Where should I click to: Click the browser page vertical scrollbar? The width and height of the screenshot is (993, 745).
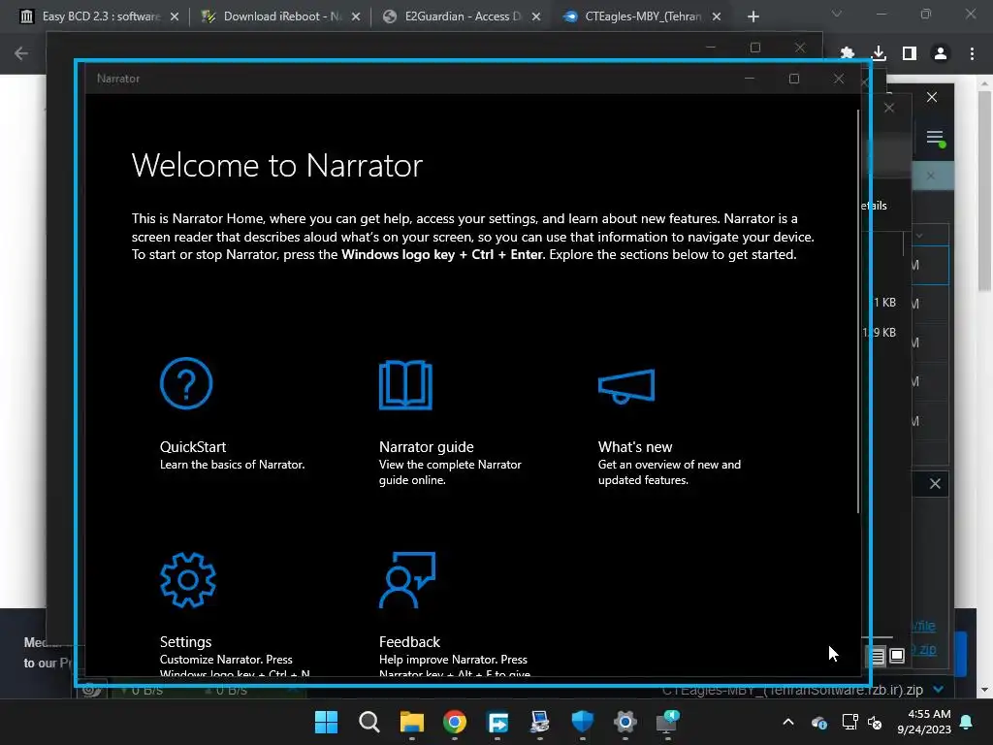point(985,190)
